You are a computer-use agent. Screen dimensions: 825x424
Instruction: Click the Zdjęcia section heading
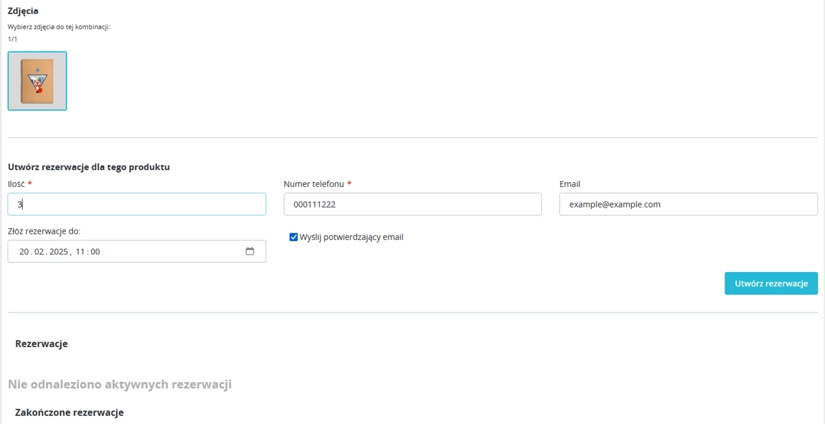click(x=23, y=11)
